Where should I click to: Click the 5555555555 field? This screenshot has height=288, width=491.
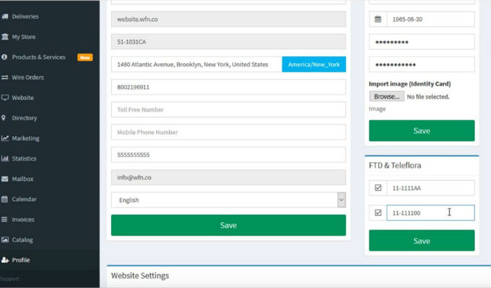click(x=228, y=155)
